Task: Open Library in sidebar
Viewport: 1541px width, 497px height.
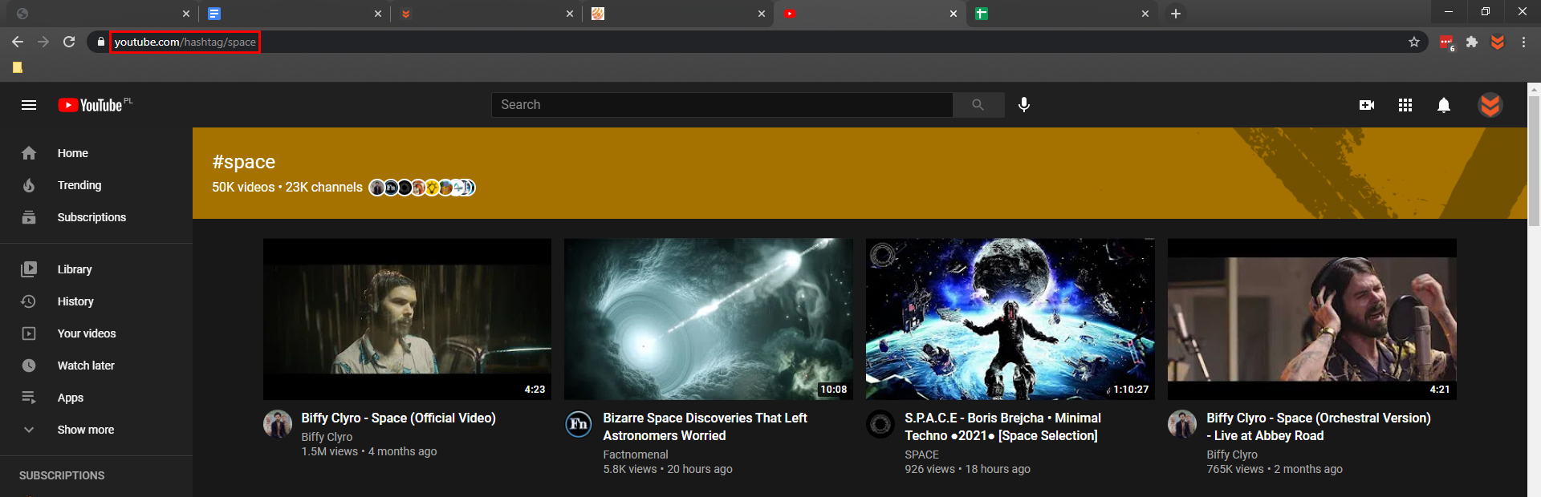Action: pos(96,269)
